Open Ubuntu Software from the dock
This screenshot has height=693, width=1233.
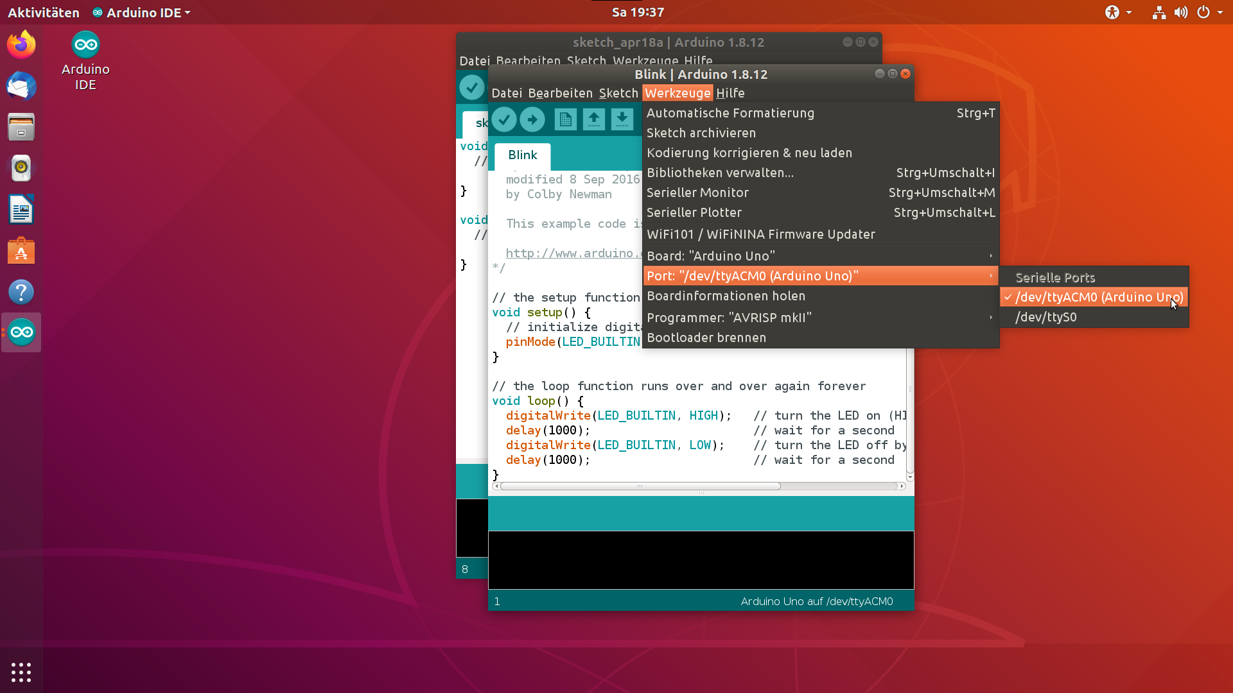click(x=21, y=250)
